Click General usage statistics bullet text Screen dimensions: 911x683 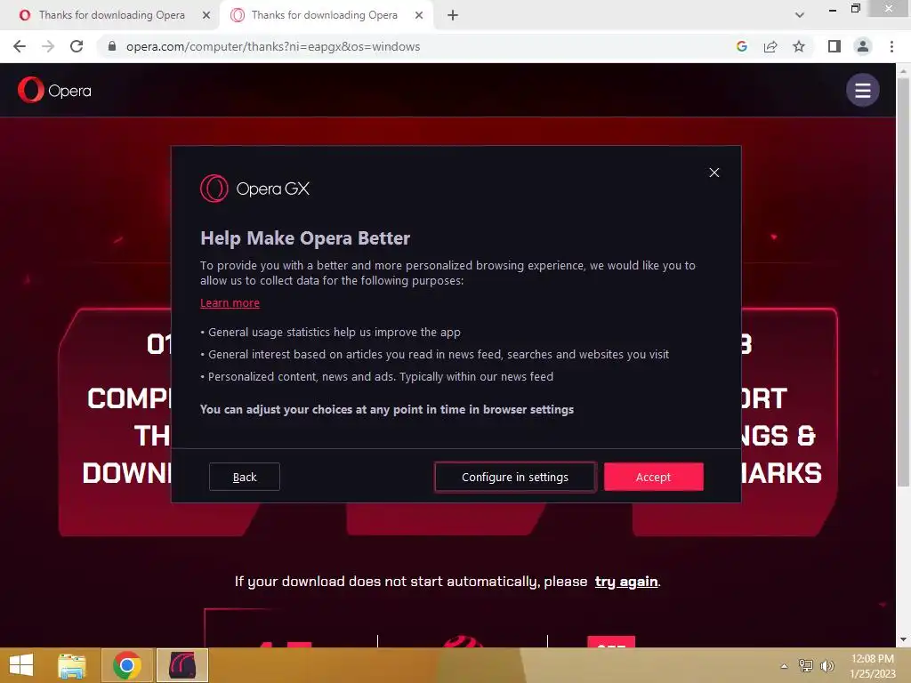pyautogui.click(x=335, y=333)
